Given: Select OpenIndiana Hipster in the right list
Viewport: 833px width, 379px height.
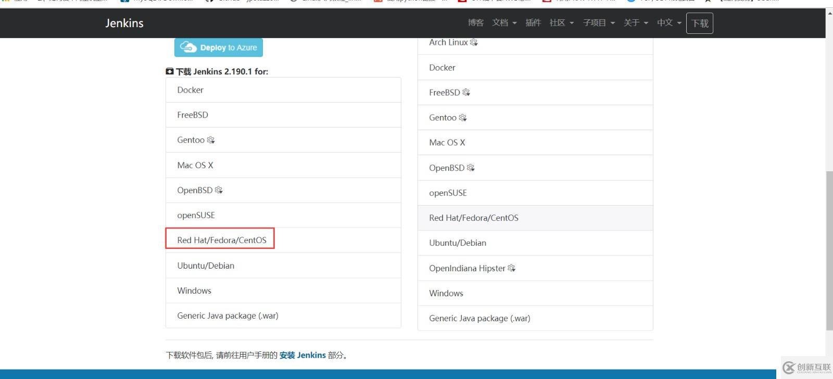Looking at the screenshot, I should click(535, 268).
